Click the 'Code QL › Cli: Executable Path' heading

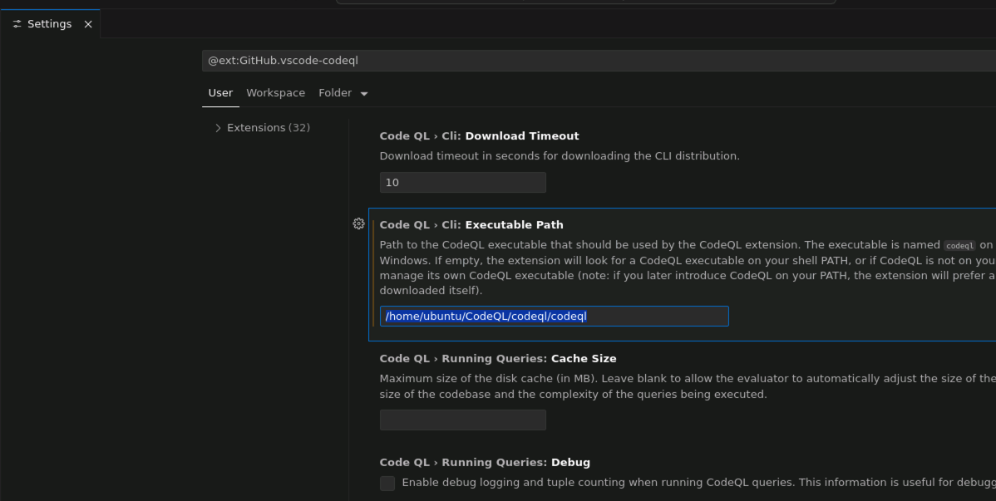471,225
